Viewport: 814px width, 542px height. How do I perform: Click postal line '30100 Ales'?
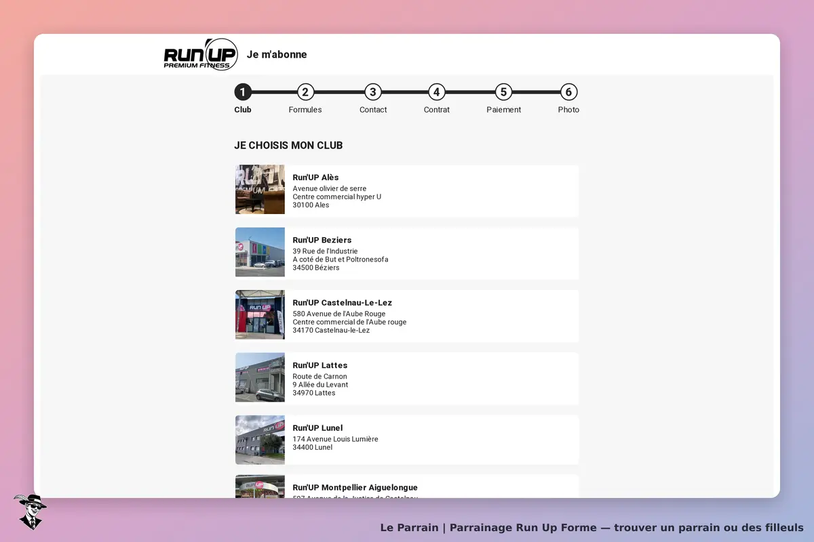click(311, 205)
